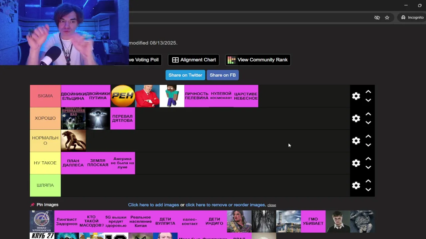Pick the КТО ТАКОЙ МАСОДОВ? tile

coord(91,221)
